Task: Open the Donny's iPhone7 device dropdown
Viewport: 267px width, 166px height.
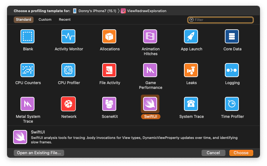Action: pos(95,11)
